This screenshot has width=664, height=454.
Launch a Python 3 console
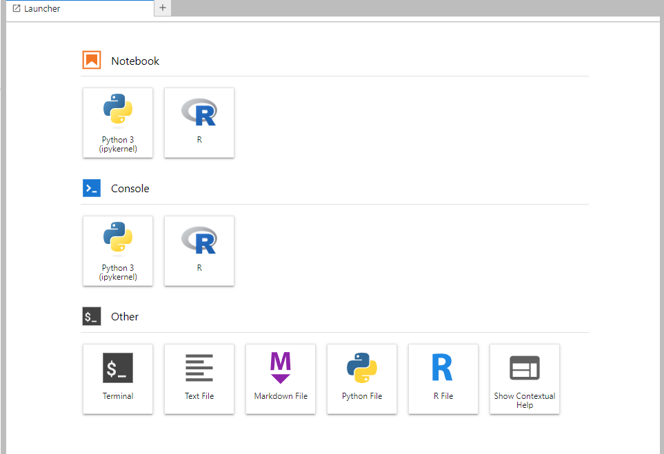point(117,251)
